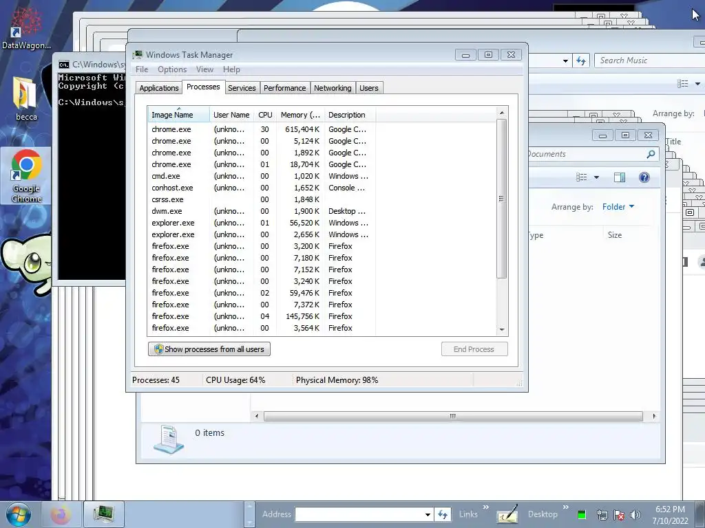This screenshot has height=528, width=705.
Task: Change view icon in Documents window
Action: point(581,177)
